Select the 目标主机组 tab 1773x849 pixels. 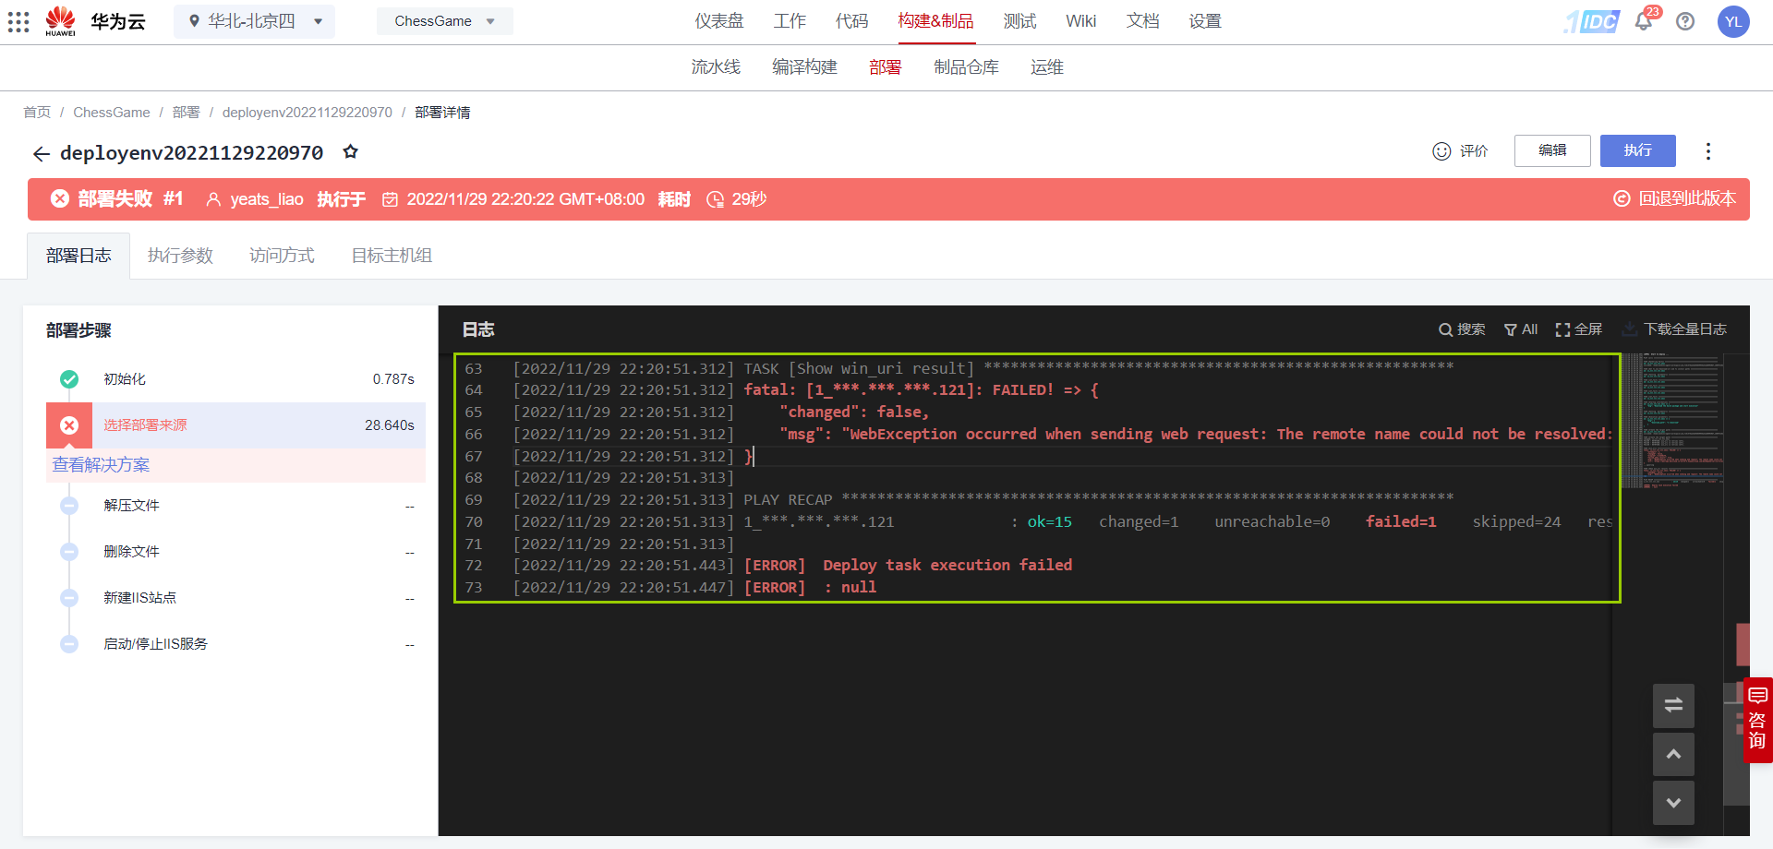pyautogui.click(x=392, y=256)
